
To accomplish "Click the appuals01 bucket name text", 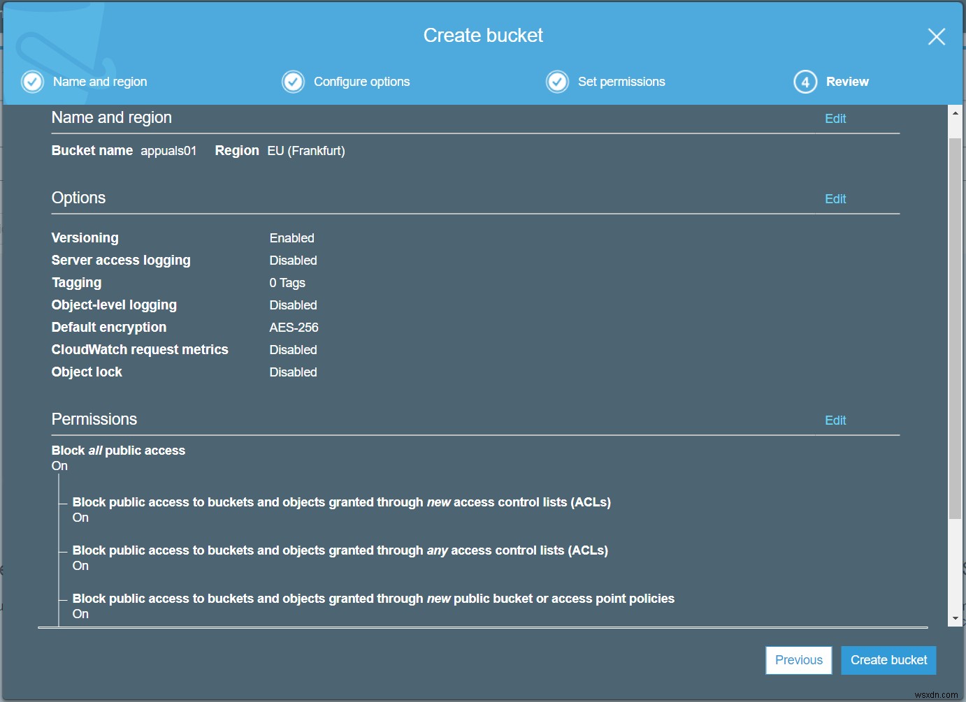I will (168, 150).
